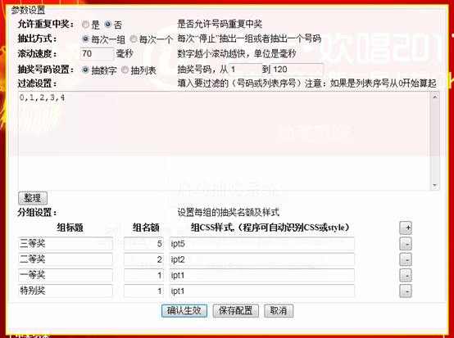454x338 pixels.
Task: Select 是 for 允许重复中奖
Action: (85, 25)
